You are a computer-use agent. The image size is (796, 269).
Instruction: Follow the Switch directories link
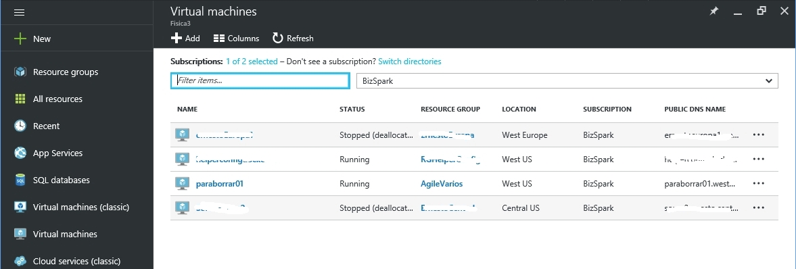[x=410, y=62]
